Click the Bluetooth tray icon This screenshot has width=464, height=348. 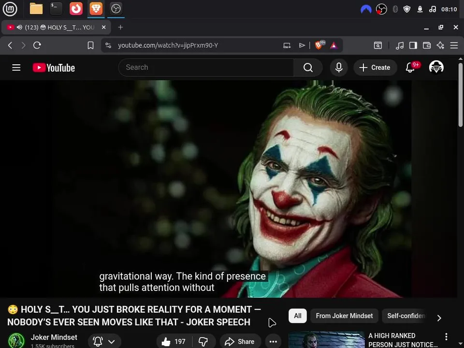[x=395, y=9]
